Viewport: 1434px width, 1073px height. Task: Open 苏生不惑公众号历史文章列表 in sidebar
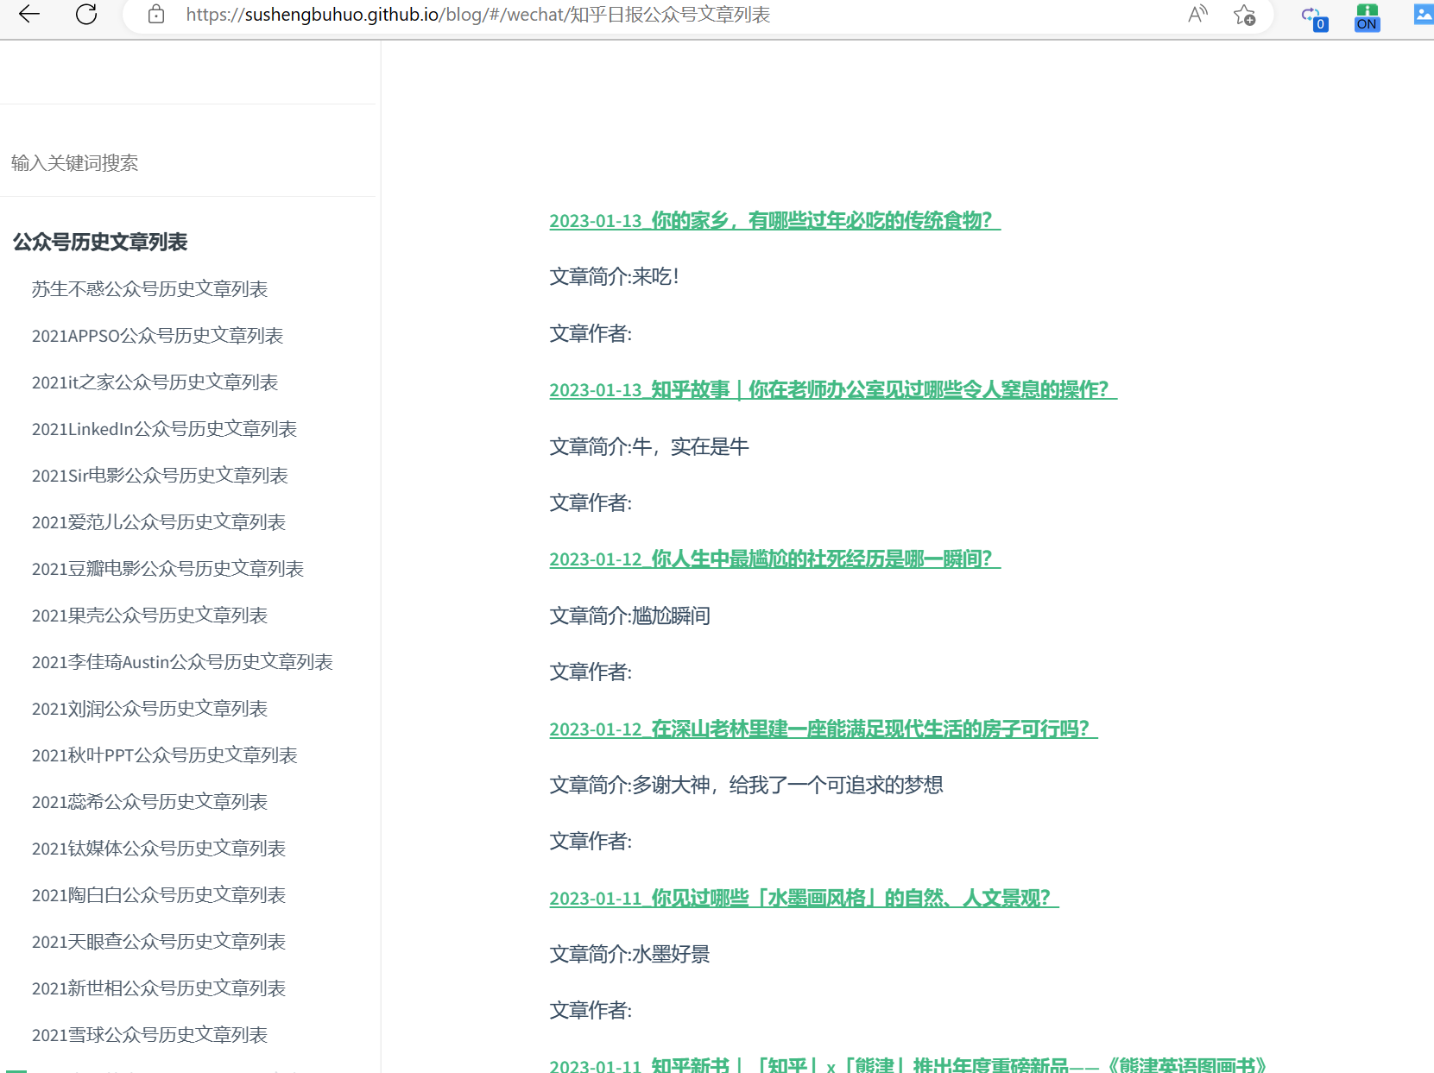pyautogui.click(x=149, y=289)
